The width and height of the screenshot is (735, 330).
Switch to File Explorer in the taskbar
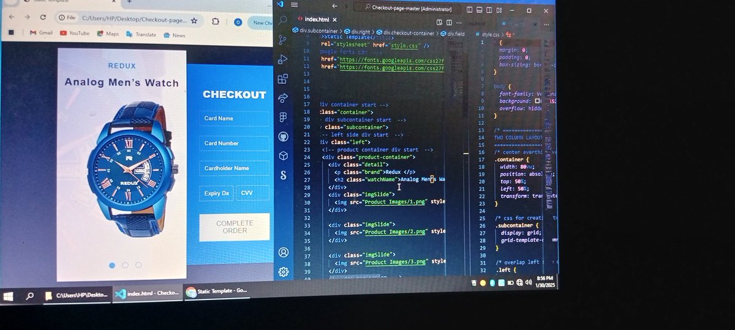coord(77,295)
